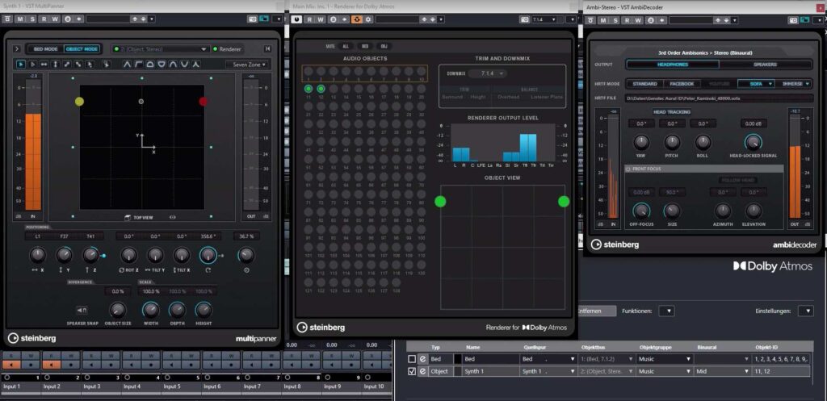Select the OBJ mute filter tab in Renderer
827x401 pixels.
(384, 46)
